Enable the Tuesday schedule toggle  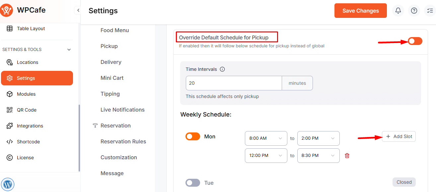coord(193,183)
